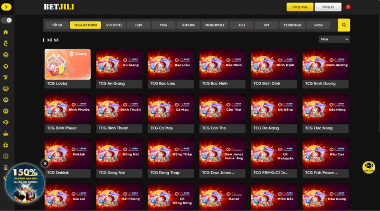The height and width of the screenshot is (211, 380).
Task: Click the page vertical scrollbar
Action: (x=378, y=74)
